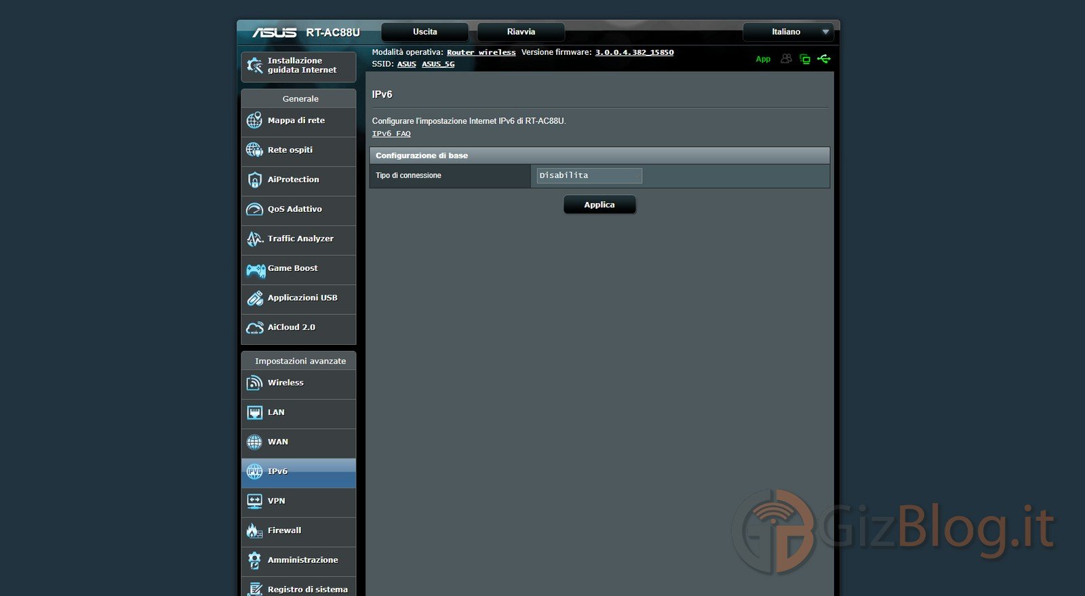Click the Firewall flame icon
The width and height of the screenshot is (1085, 596).
tap(254, 531)
